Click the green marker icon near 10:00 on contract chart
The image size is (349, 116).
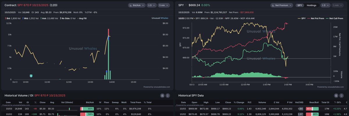coord(31,76)
